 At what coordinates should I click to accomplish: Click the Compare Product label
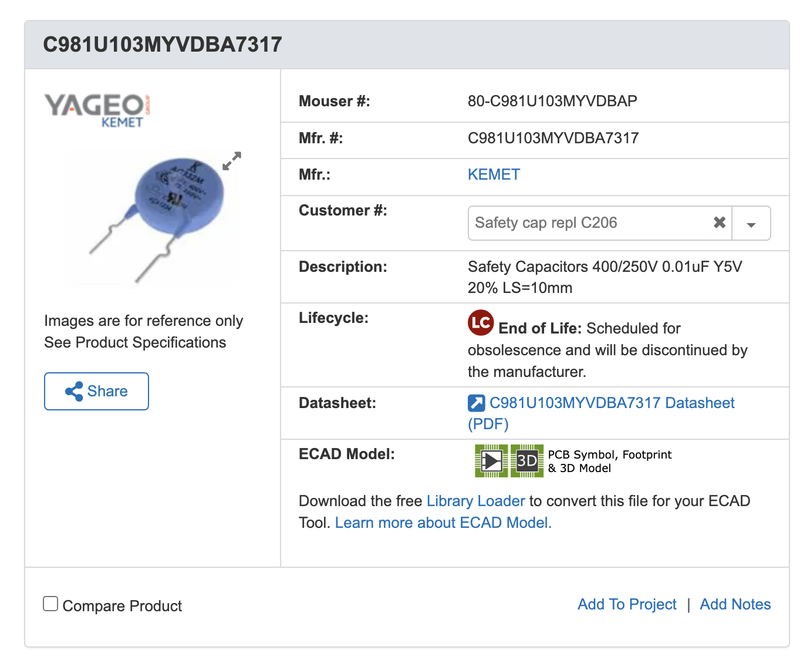(122, 606)
